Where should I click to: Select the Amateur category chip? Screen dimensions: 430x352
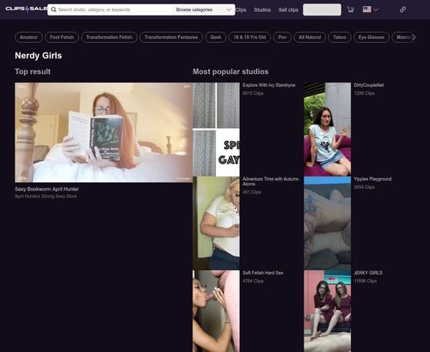[x=28, y=37]
